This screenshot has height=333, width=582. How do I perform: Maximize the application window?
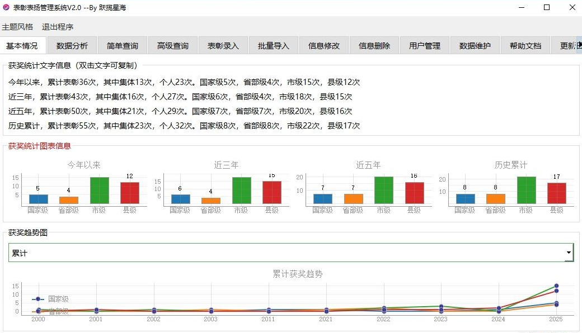[x=547, y=7]
